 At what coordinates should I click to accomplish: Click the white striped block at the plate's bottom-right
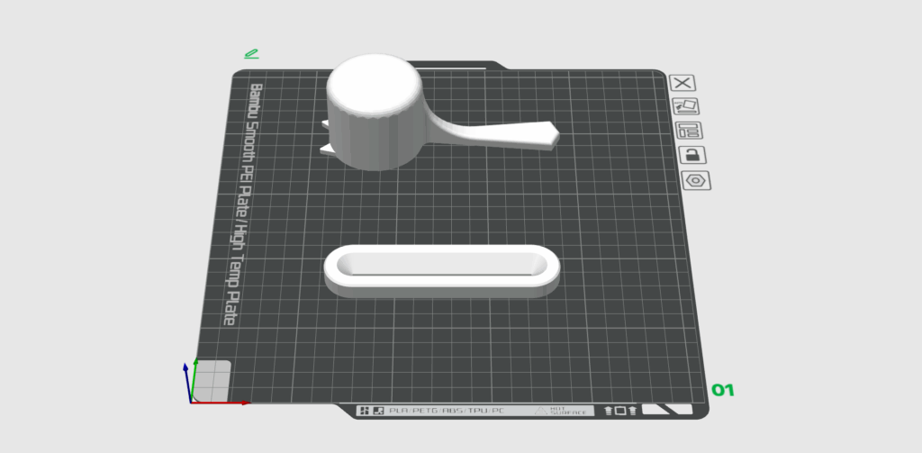point(668,410)
